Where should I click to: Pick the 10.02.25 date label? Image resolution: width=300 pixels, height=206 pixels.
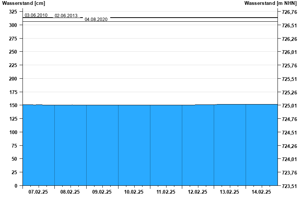[134, 192]
